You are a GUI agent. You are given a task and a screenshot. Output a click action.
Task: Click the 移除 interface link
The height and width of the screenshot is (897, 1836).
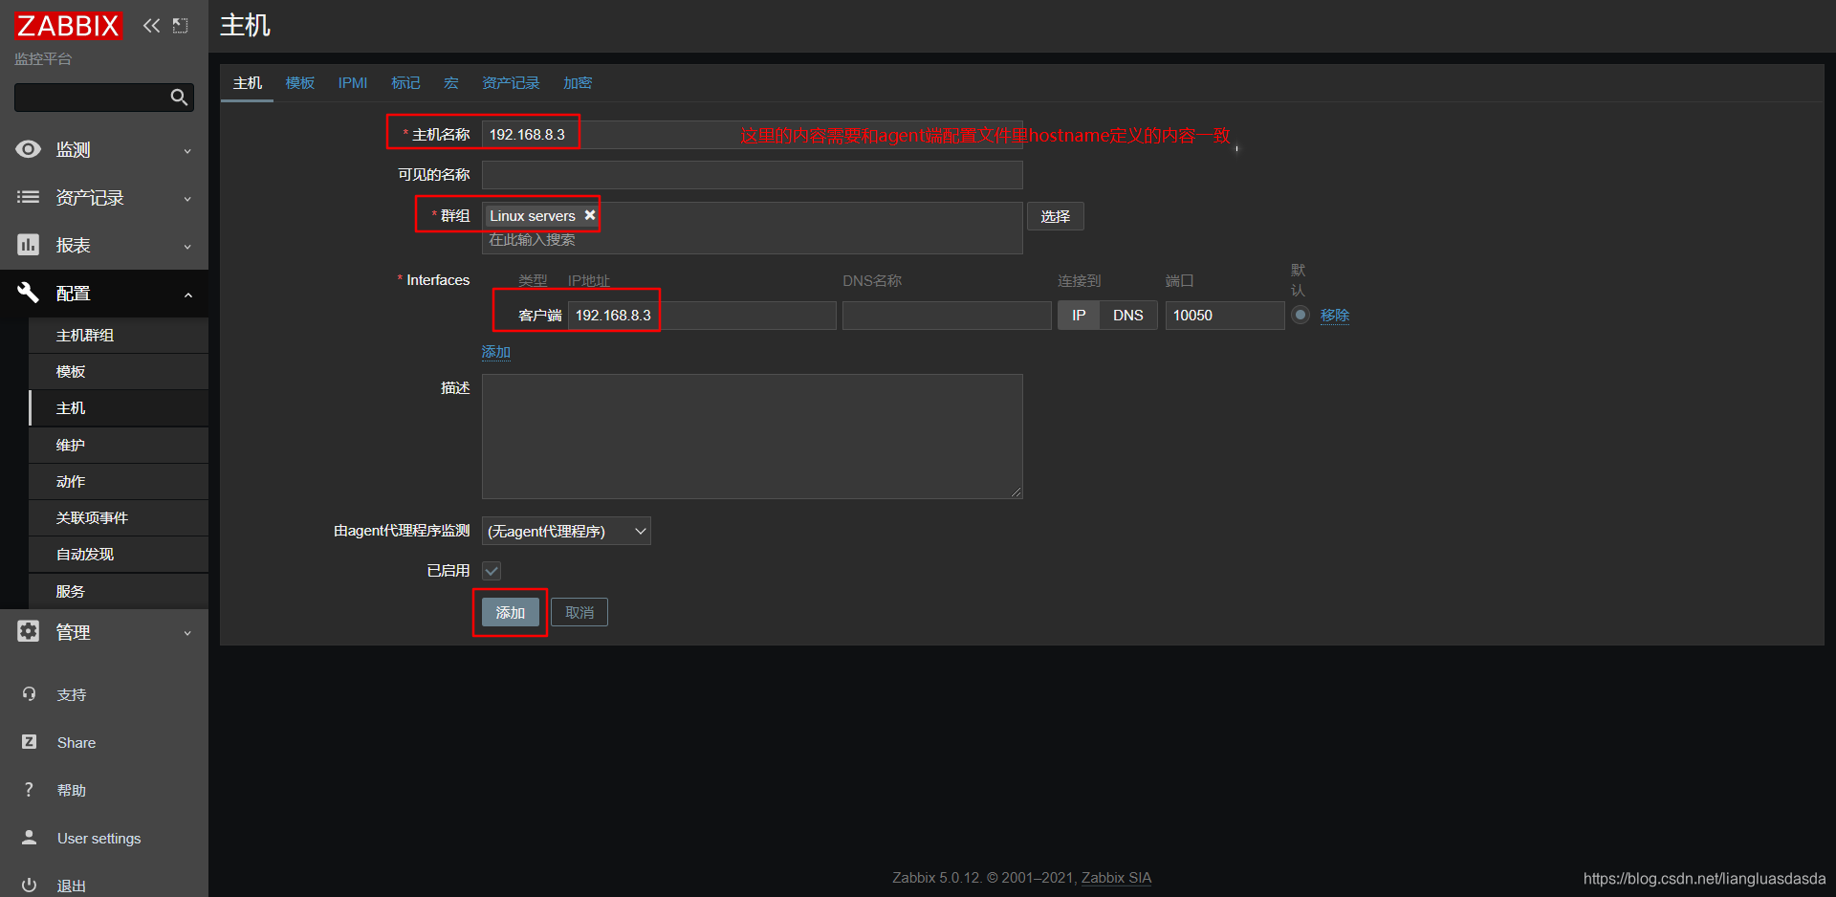(1335, 316)
